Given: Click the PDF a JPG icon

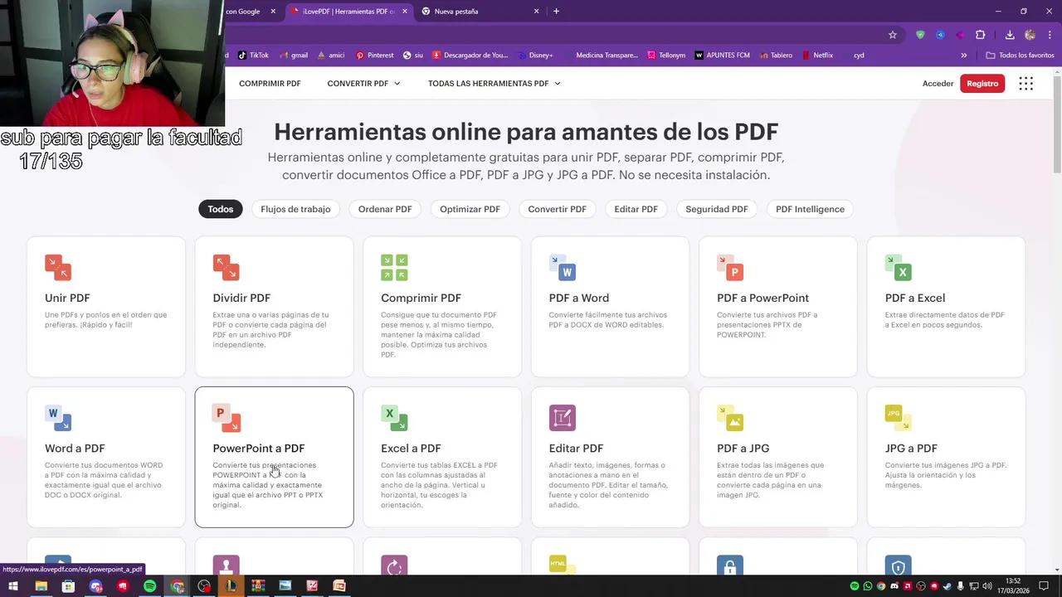Looking at the screenshot, I should click(x=730, y=418).
